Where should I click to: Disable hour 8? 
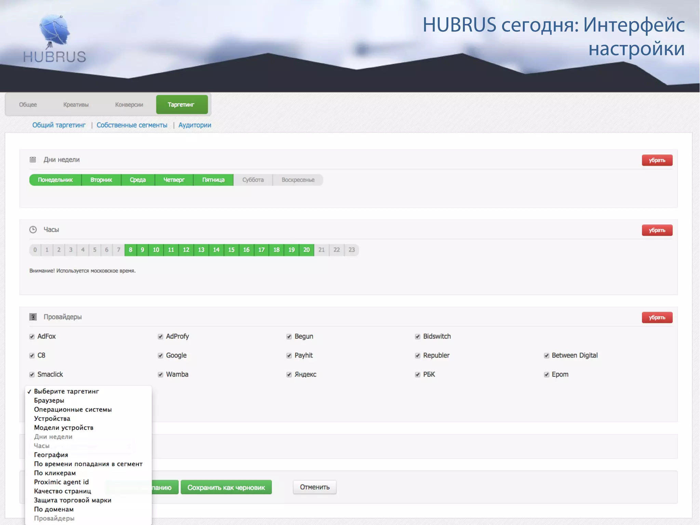click(x=131, y=250)
